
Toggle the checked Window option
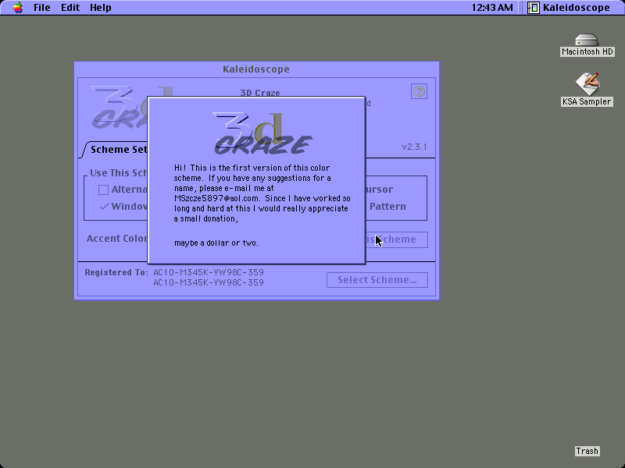click(105, 207)
